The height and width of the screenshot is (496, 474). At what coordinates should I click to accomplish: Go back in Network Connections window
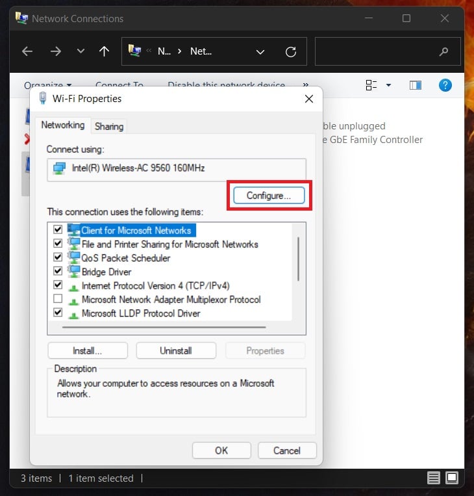(x=27, y=51)
